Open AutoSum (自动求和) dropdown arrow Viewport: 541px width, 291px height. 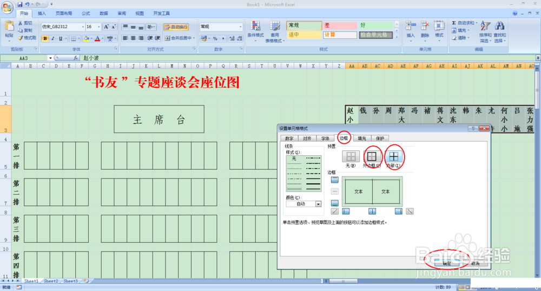point(477,23)
